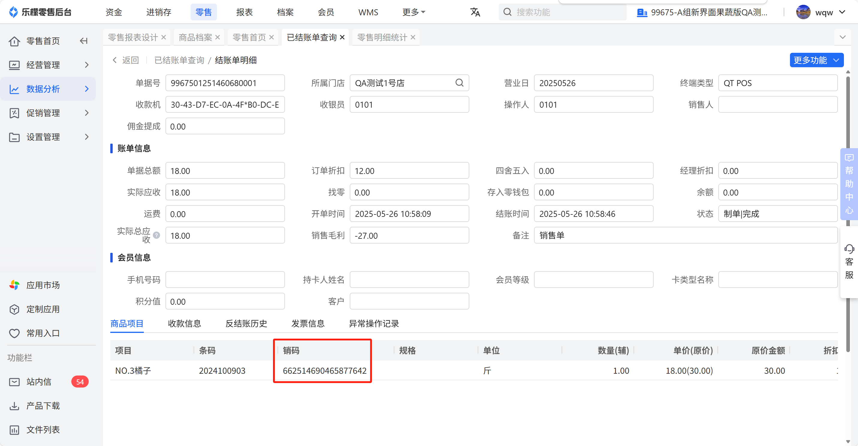Click the 返回 back link

click(x=126, y=60)
